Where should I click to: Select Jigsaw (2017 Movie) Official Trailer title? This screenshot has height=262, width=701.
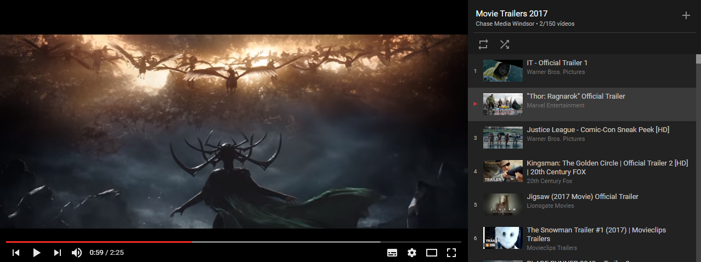pyautogui.click(x=583, y=197)
